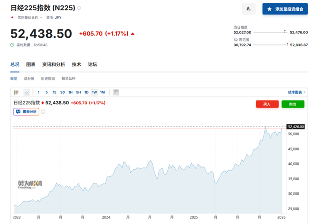This screenshot has height=223, width=311.
Task: Click the create alert bell icon
Action: pyautogui.click(x=248, y=9)
